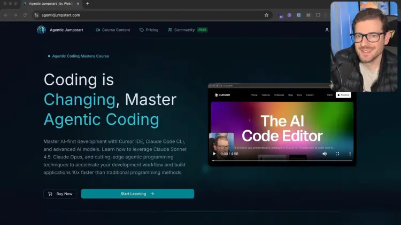Open the Extensions puzzle-piece menu
Image resolution: width=401 pixels, height=225 pixels.
point(318,15)
